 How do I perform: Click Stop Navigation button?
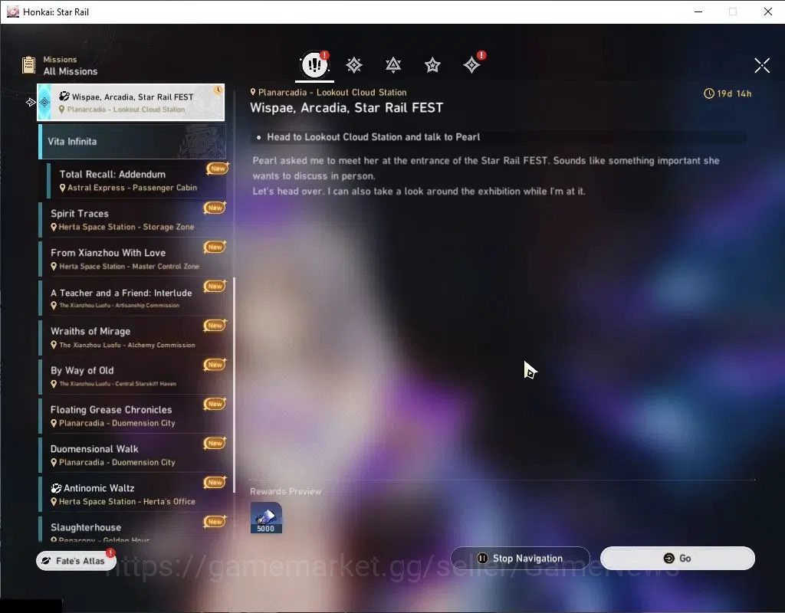pyautogui.click(x=521, y=558)
